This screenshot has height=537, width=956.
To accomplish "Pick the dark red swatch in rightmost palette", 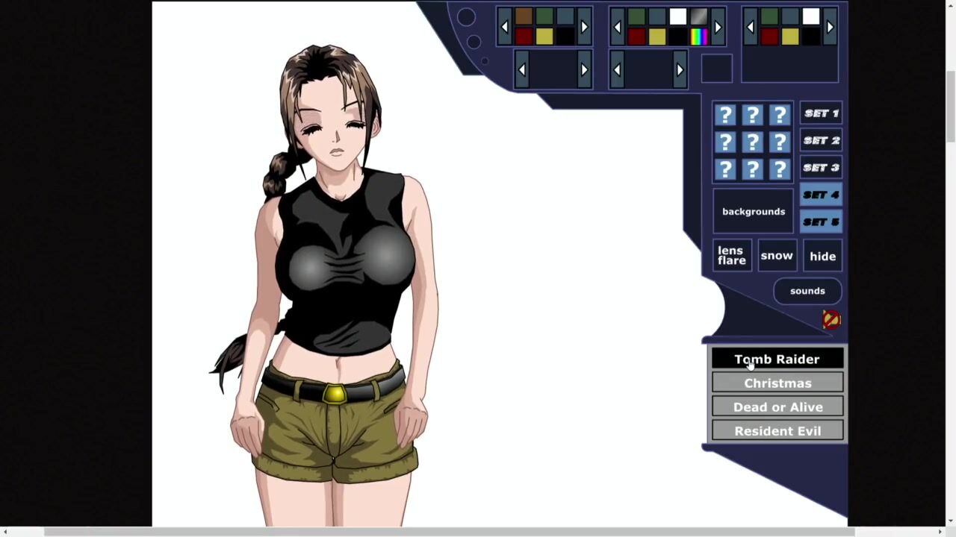I will [x=769, y=37].
